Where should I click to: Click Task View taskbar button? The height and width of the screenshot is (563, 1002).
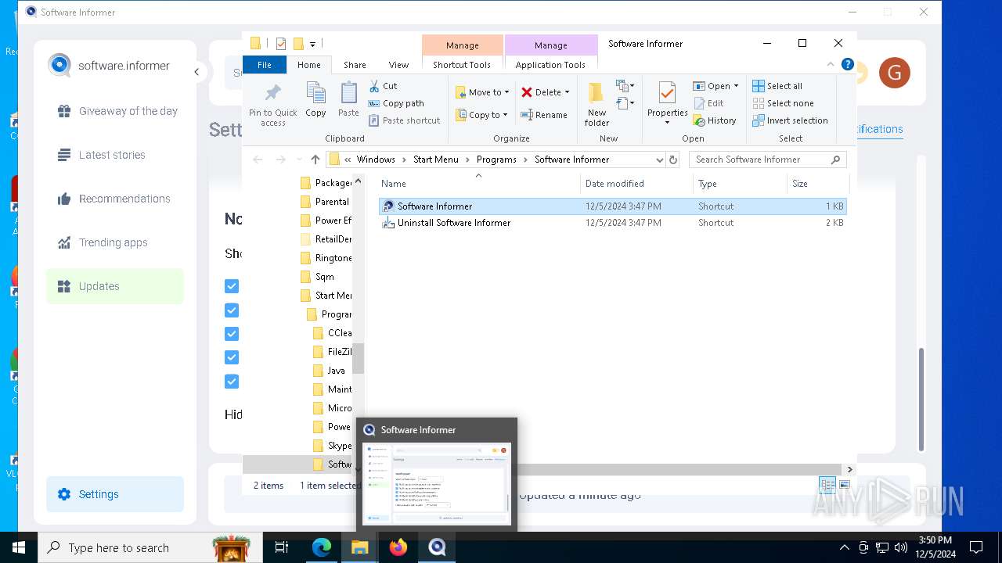point(282,547)
